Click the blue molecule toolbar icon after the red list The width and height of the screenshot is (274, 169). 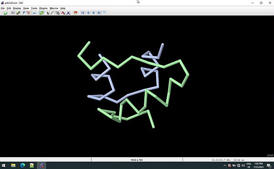coord(34,13)
